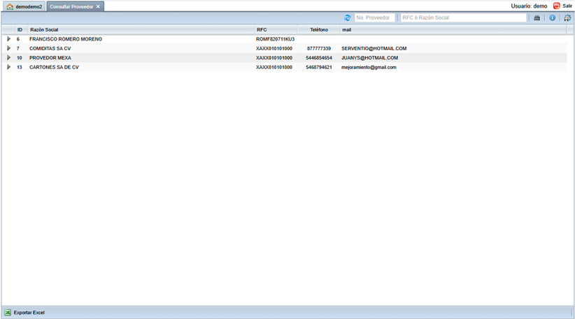575x319 pixels.
Task: Select the Consultar Proveedor tab
Action: [x=71, y=6]
